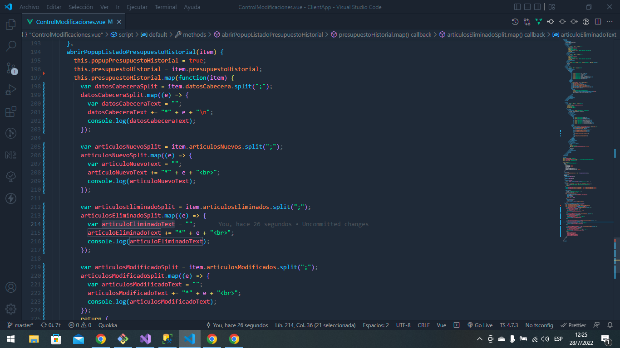Screen dimensions: 620x348
Task: Expand the abrirPopupListadoPresupuestoHistorial breadcrumb
Action: (269, 34)
